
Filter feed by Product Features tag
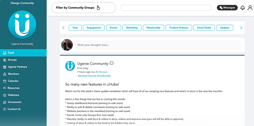click(179, 28)
